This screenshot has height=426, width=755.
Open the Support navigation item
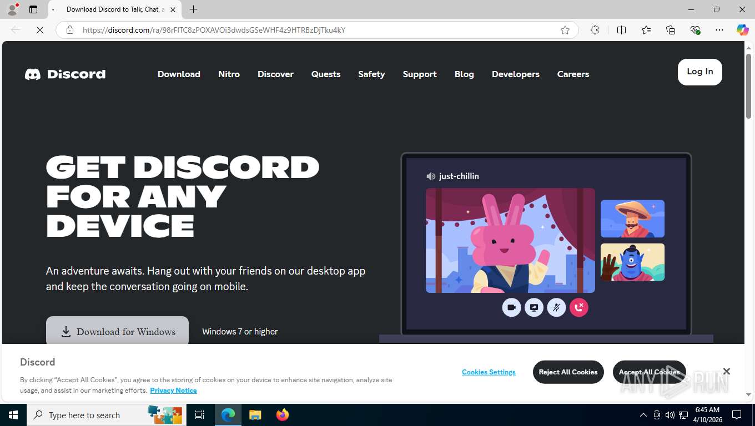coord(420,74)
